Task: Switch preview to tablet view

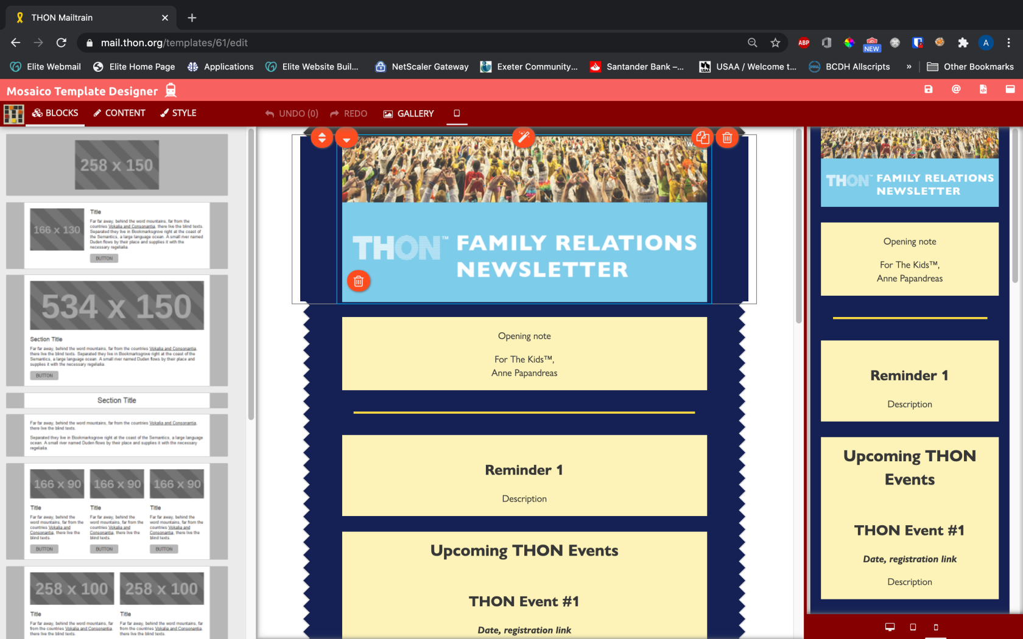Action: tap(913, 627)
